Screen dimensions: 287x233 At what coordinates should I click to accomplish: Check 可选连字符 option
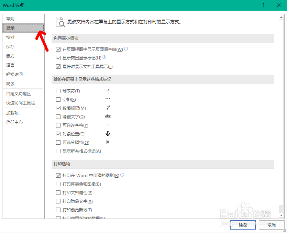pos(58,125)
